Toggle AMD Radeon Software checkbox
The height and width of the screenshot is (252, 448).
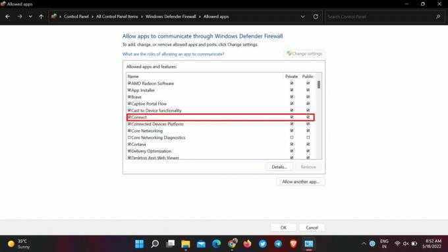129,83
